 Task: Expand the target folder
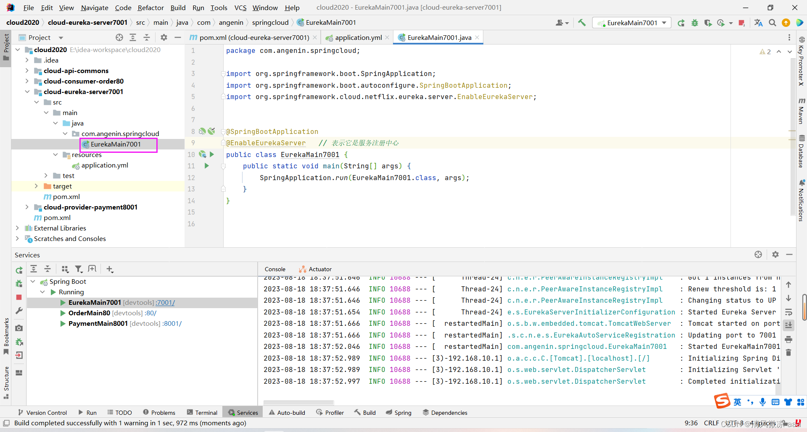click(36, 186)
